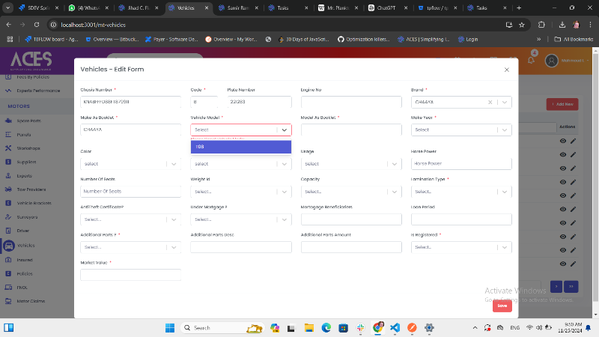Close the Vehicles Edit Form dialog
The image size is (599, 337).
click(x=506, y=70)
